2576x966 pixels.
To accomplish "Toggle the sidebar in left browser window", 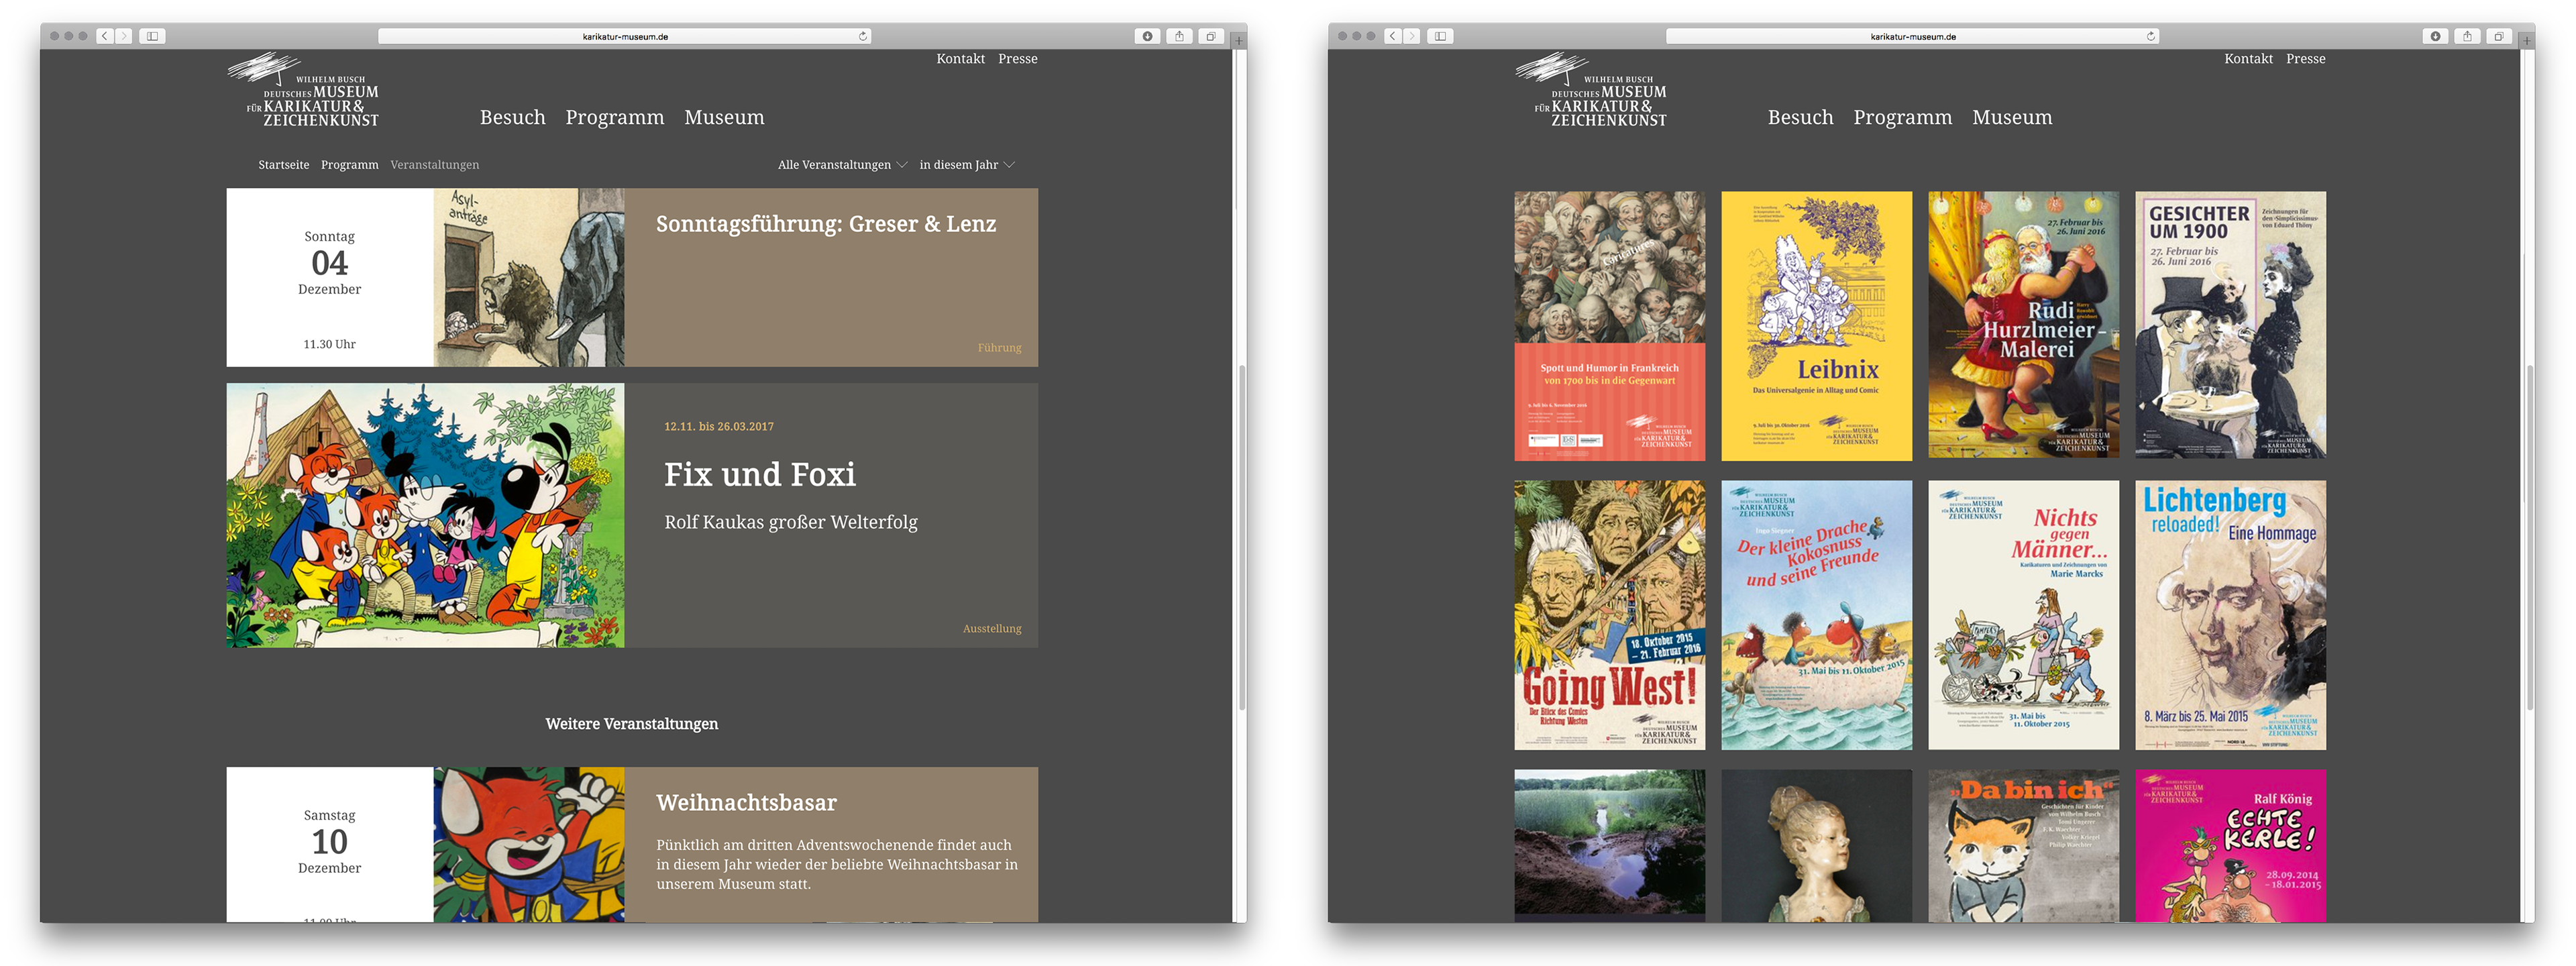I will 152,36.
